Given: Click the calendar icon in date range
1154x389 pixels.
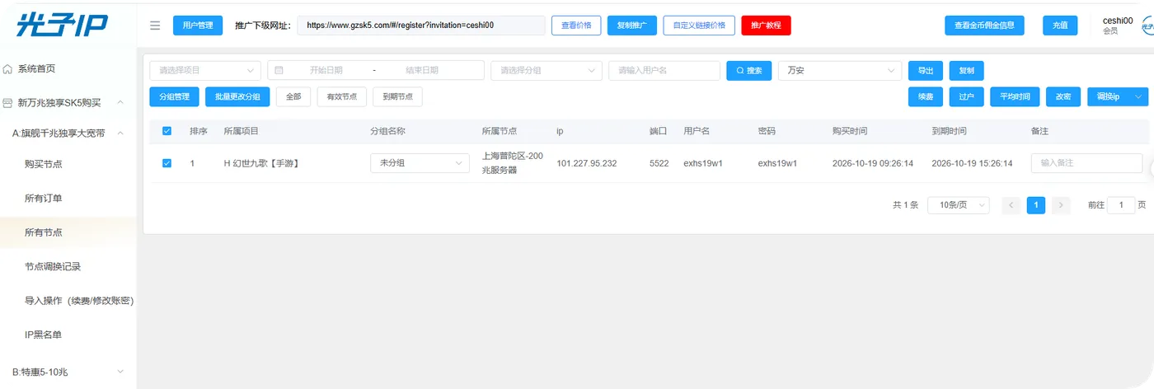Looking at the screenshot, I should [x=279, y=71].
